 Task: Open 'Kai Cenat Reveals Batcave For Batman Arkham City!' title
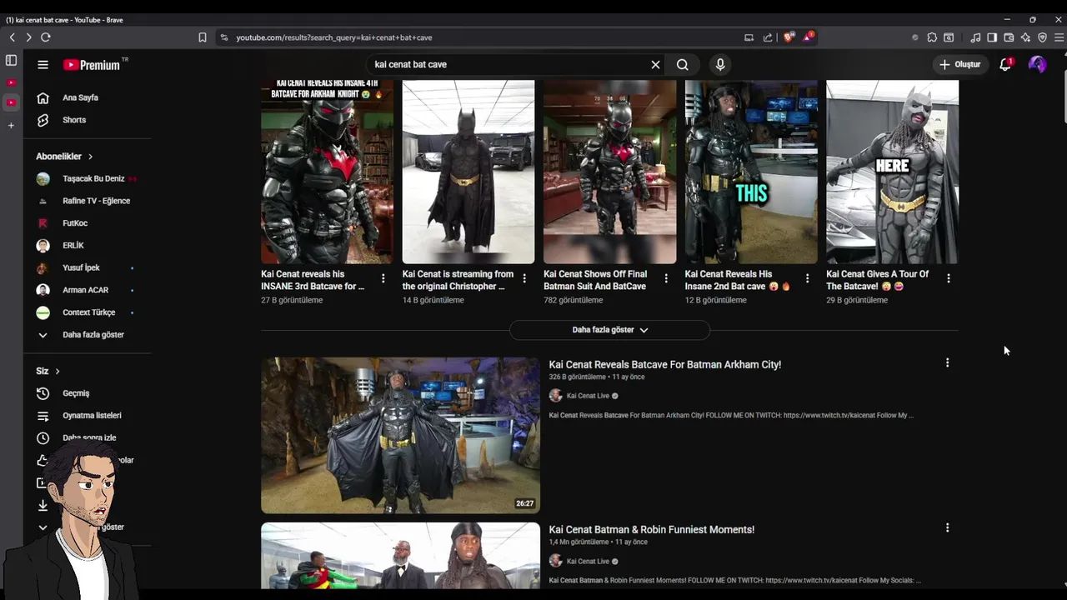(x=664, y=364)
